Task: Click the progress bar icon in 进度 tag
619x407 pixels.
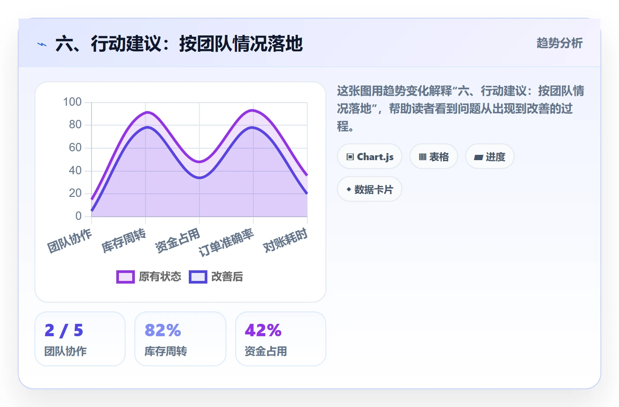Action: click(478, 157)
